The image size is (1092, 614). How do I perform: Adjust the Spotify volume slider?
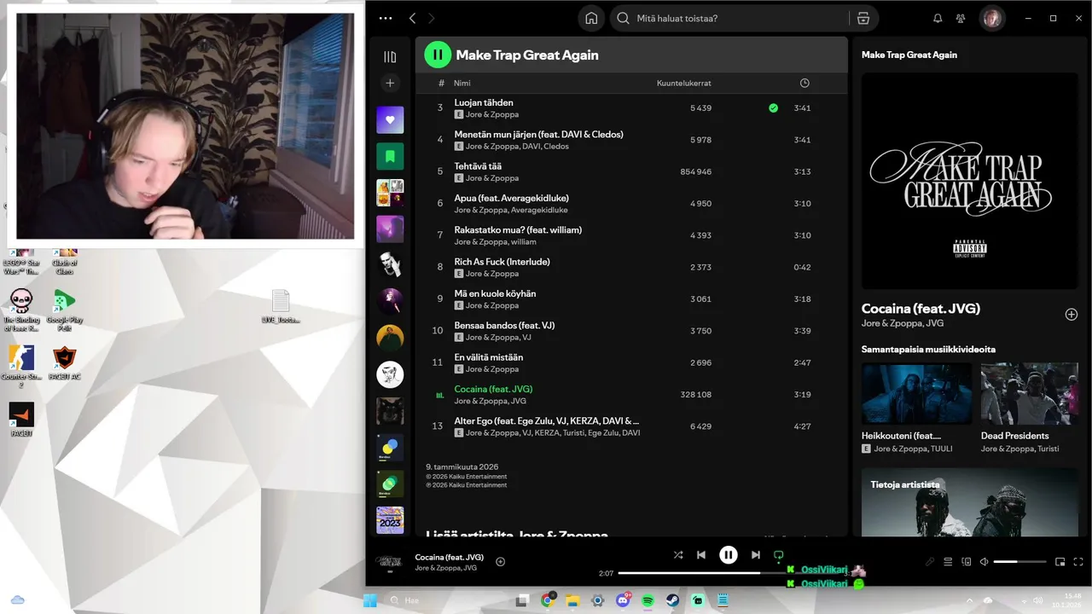1019,562
